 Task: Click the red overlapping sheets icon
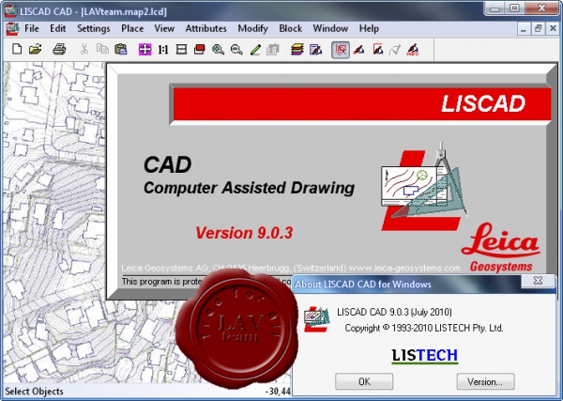[x=200, y=49]
